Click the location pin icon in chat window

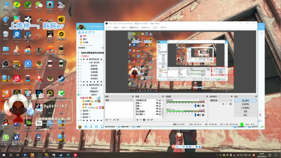tap(86, 32)
